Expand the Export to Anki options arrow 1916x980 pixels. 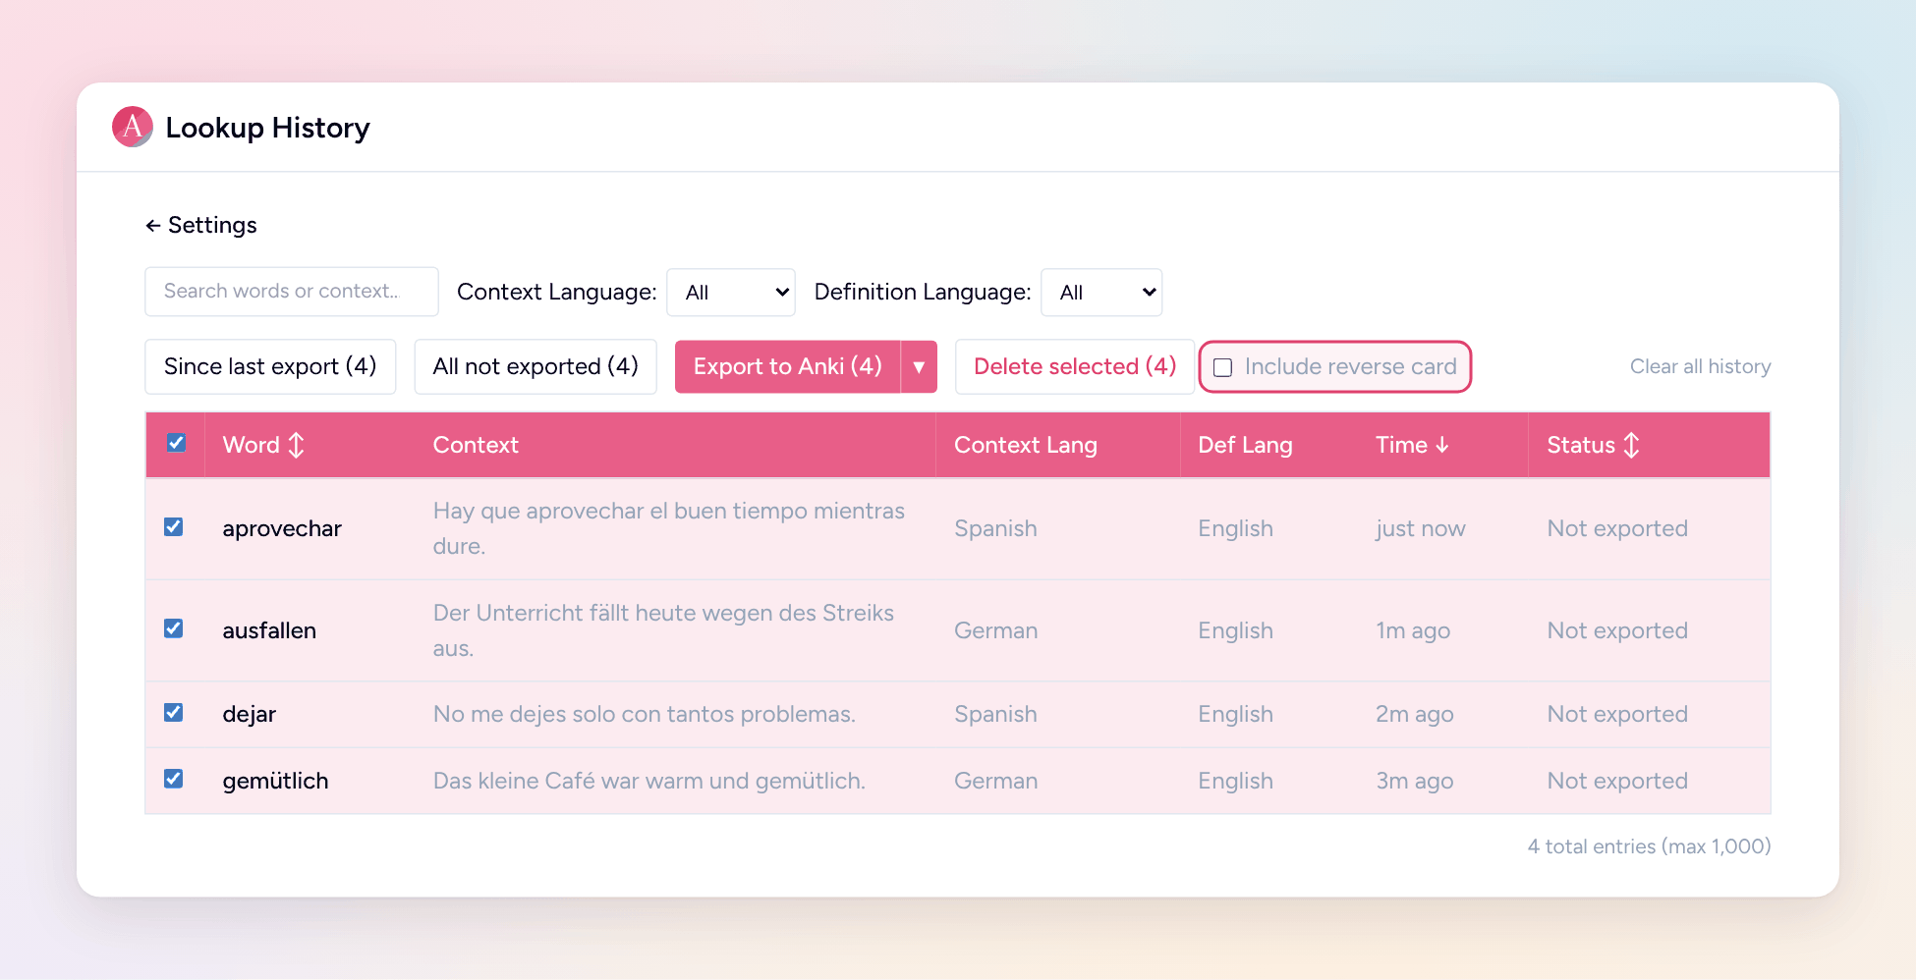click(x=919, y=366)
